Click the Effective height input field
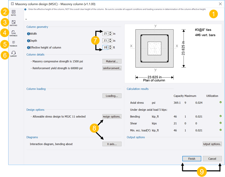The width and height of the screenshot is (225, 177). click(x=105, y=47)
